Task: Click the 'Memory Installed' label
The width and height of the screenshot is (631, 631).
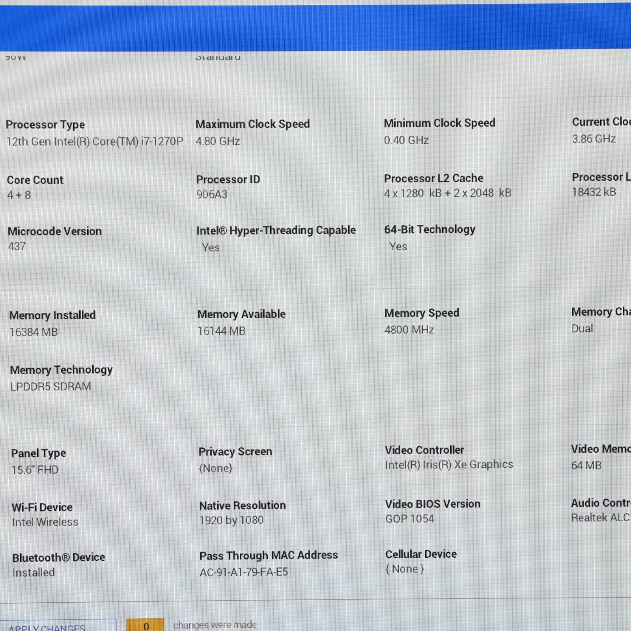Action: point(52,315)
